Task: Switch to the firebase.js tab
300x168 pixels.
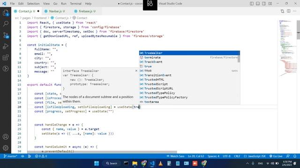Action: pos(87,11)
